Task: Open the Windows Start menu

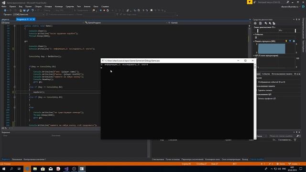Action: (x=4, y=169)
